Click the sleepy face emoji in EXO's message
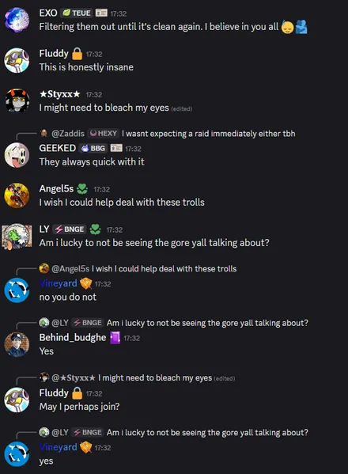Viewport: 348px width, 474px height. click(x=287, y=27)
